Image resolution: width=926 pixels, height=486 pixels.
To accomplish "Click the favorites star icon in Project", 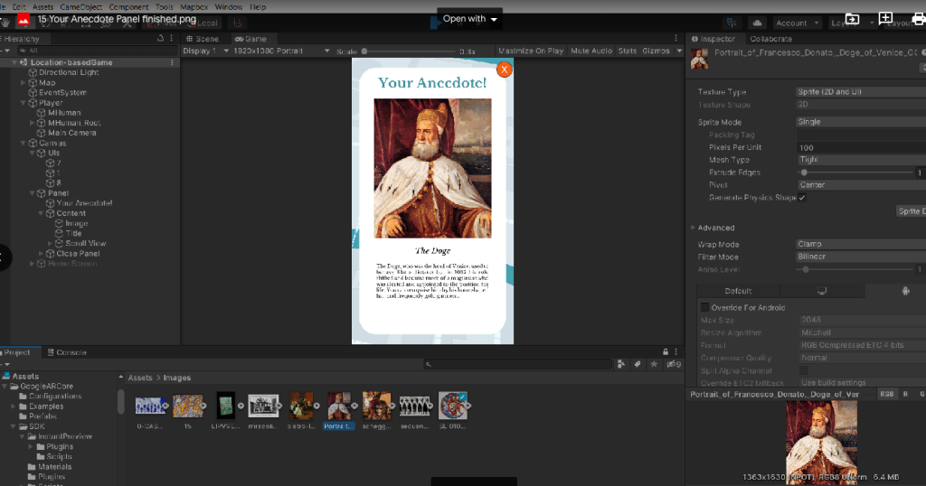I will pyautogui.click(x=654, y=365).
